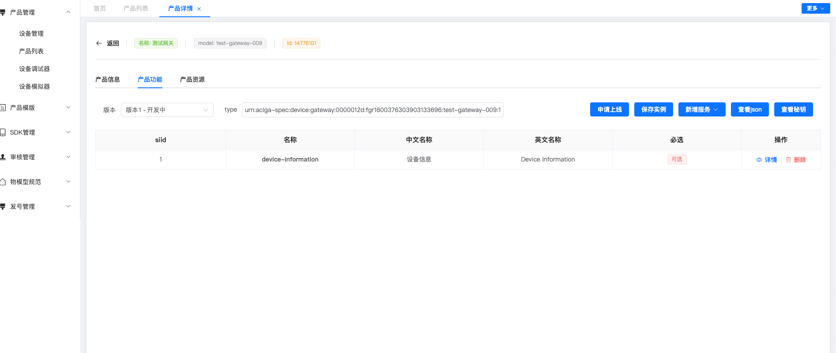Switch to the 产品资源 tab

pos(192,79)
